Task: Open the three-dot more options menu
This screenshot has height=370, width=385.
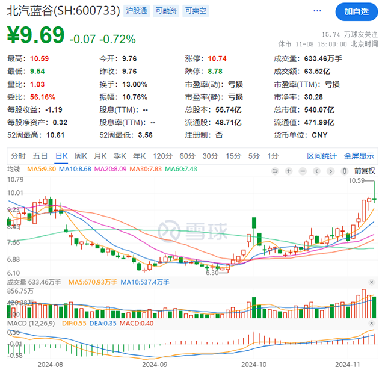Action: pyautogui.click(x=317, y=11)
